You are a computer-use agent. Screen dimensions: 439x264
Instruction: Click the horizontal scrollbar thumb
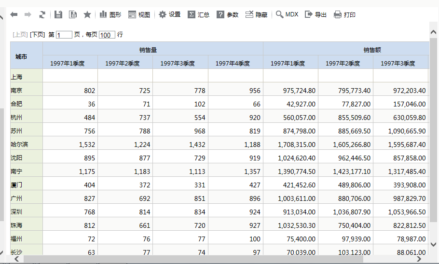point(193,259)
